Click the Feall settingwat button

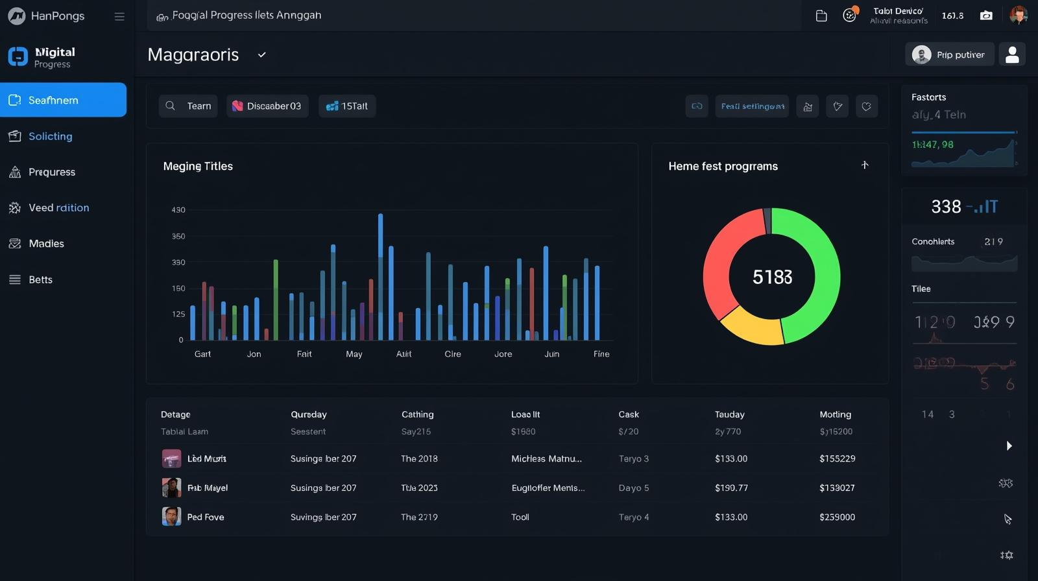point(753,106)
